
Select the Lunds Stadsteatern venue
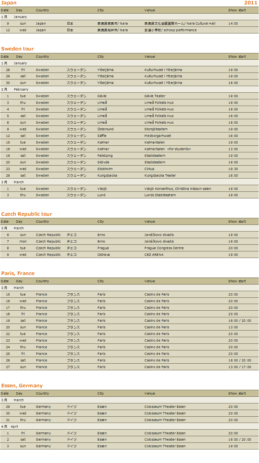(x=160, y=195)
